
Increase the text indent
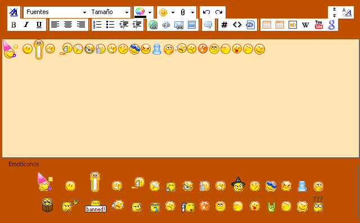pos(137,25)
